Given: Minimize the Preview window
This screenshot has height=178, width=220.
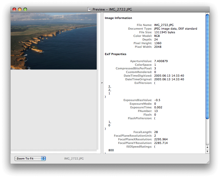Looking at the screenshot, I should click(x=20, y=9).
